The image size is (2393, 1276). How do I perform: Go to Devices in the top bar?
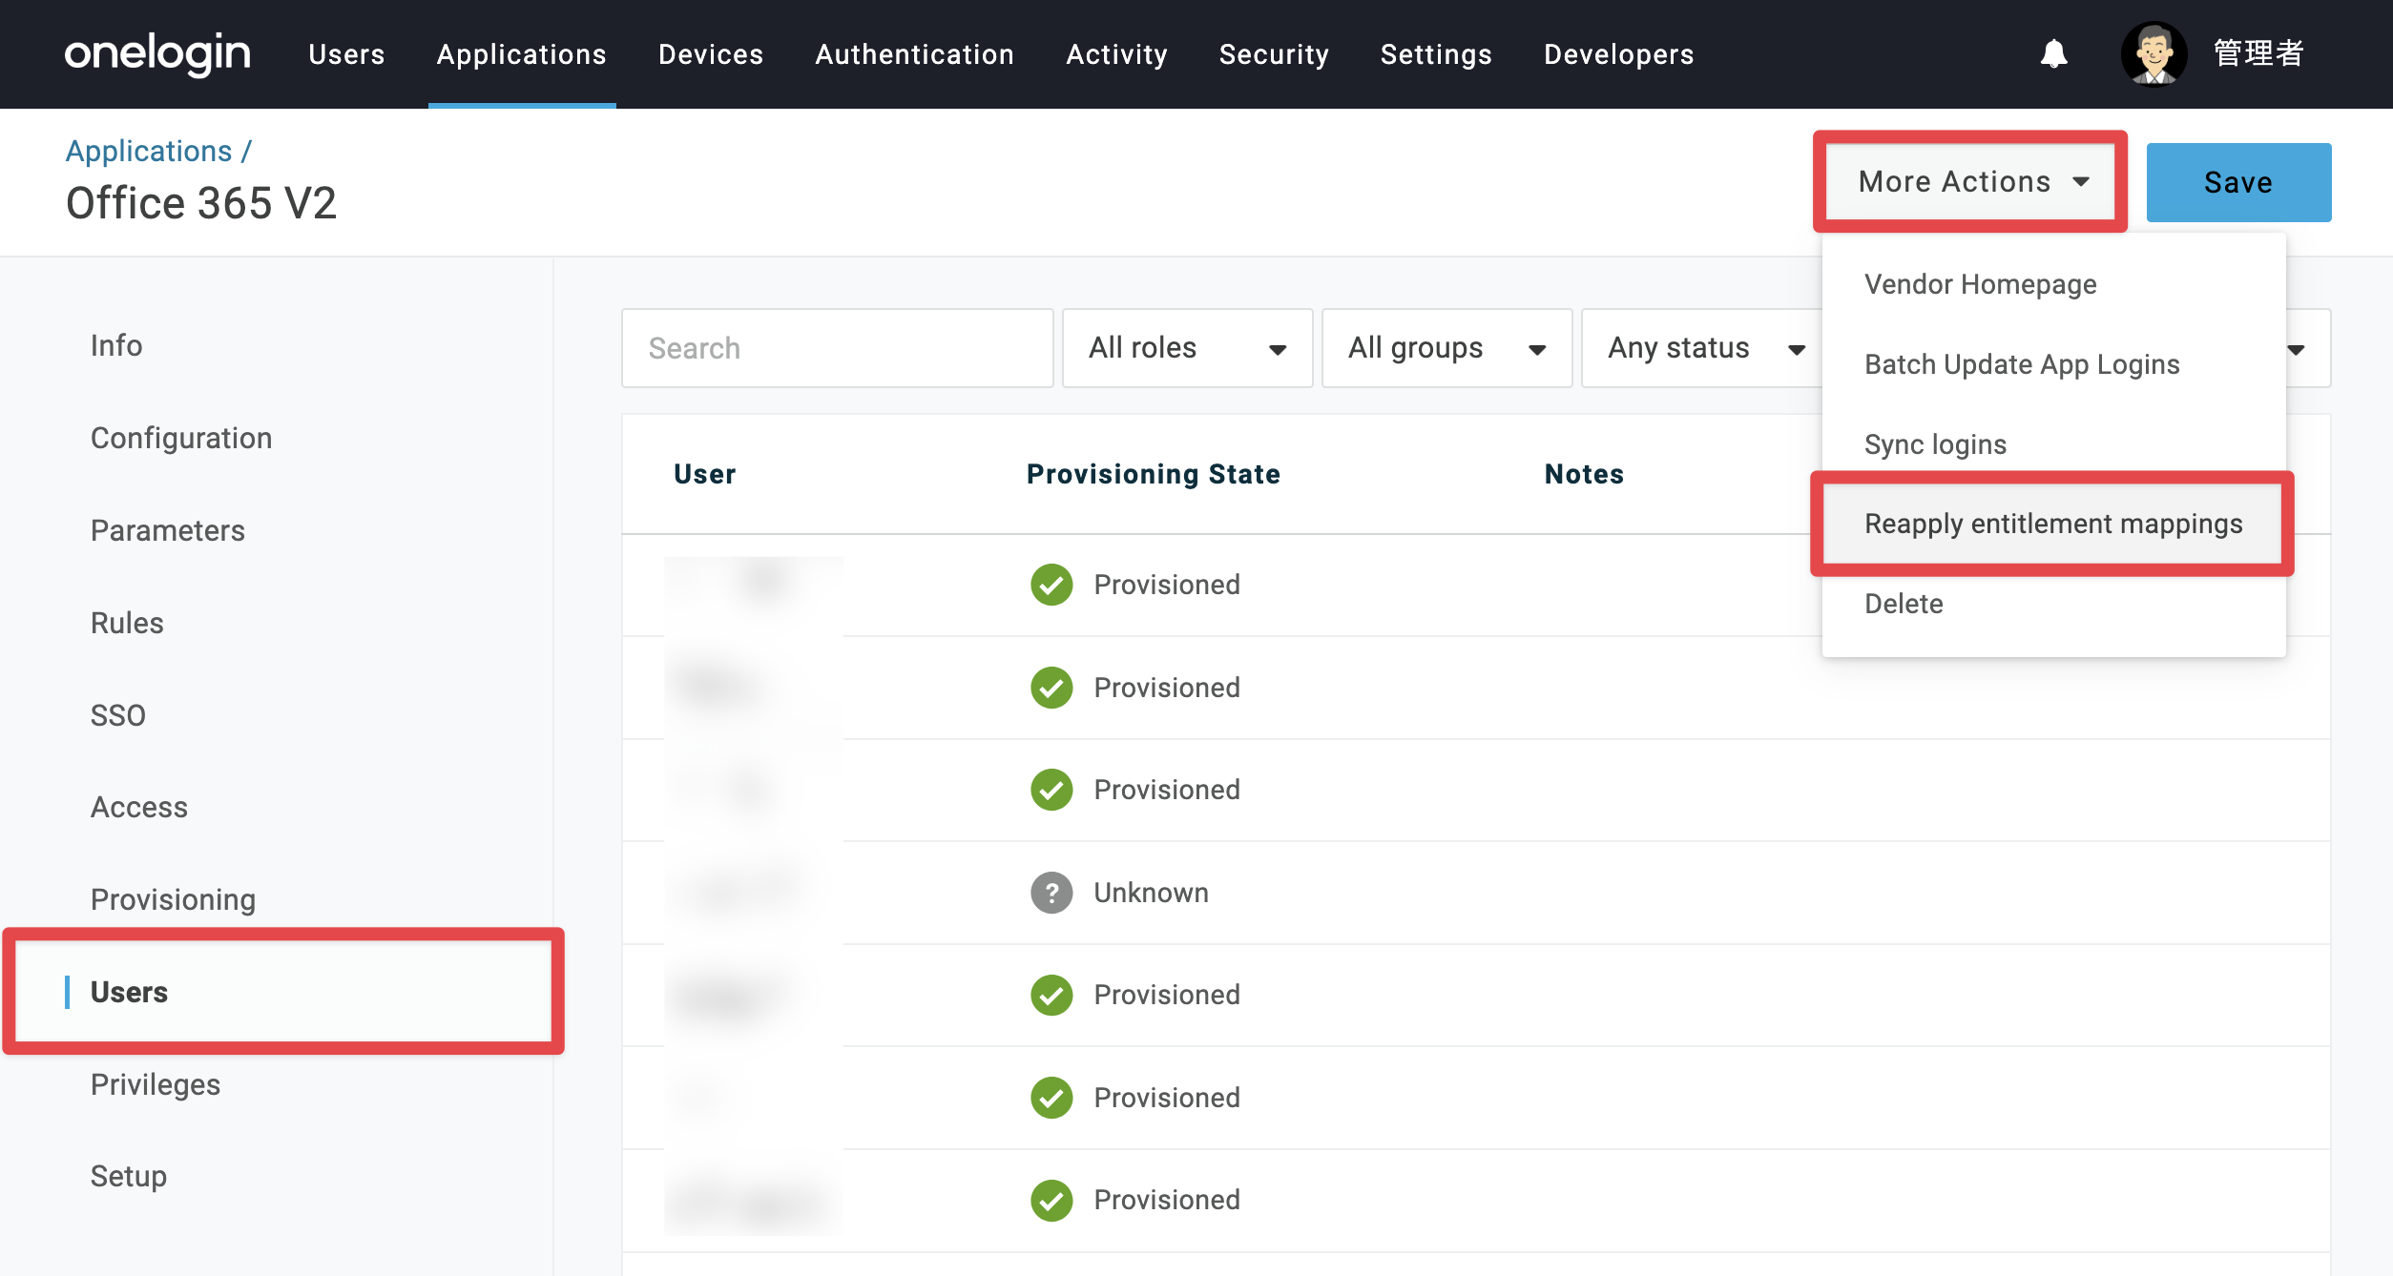[x=711, y=54]
